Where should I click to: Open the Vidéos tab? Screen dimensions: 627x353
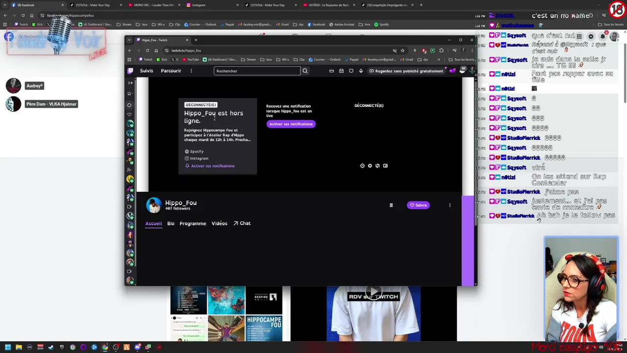pos(219,224)
